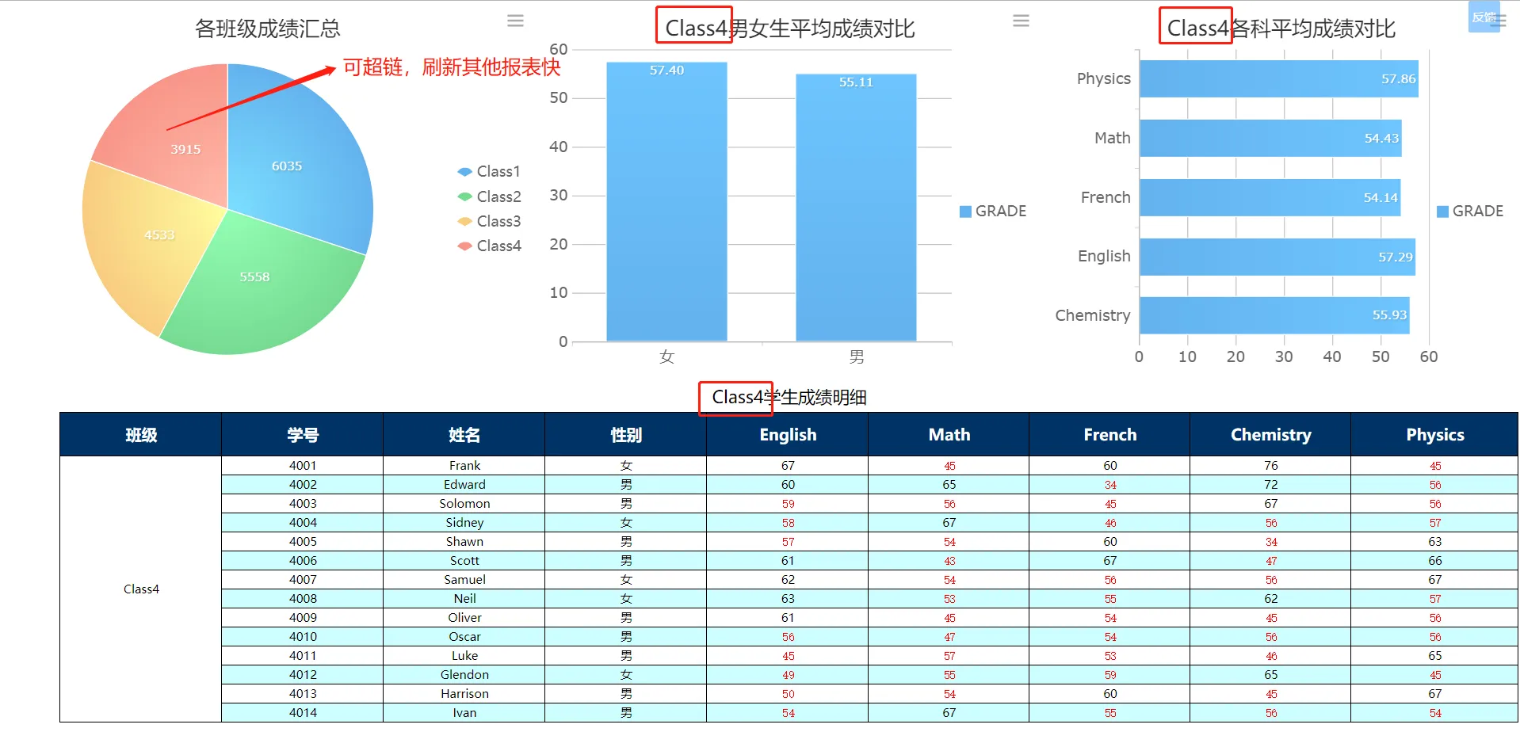Viewport: 1520px width, 732px height.
Task: Hide the Class3 legend entry
Action: (489, 221)
